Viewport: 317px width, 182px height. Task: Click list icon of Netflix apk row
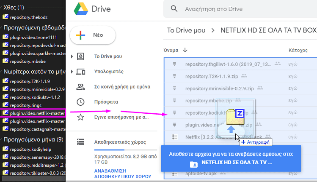tap(175, 137)
